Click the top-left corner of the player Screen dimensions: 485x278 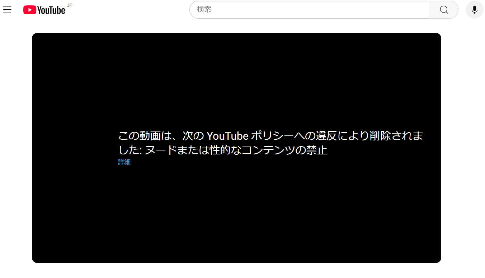37,38
